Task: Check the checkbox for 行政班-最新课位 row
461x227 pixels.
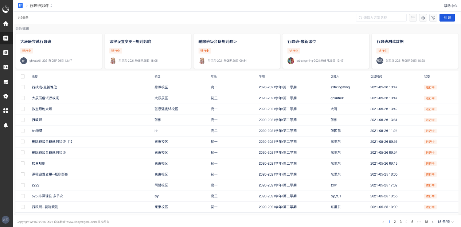Action: point(23,87)
